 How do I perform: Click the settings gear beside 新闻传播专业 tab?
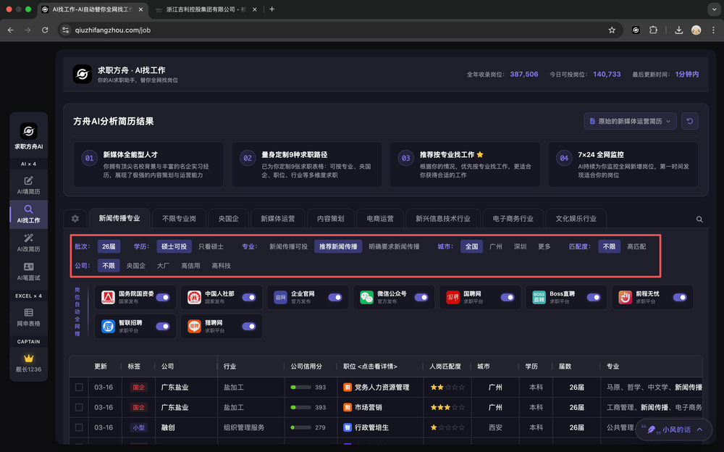click(x=75, y=219)
